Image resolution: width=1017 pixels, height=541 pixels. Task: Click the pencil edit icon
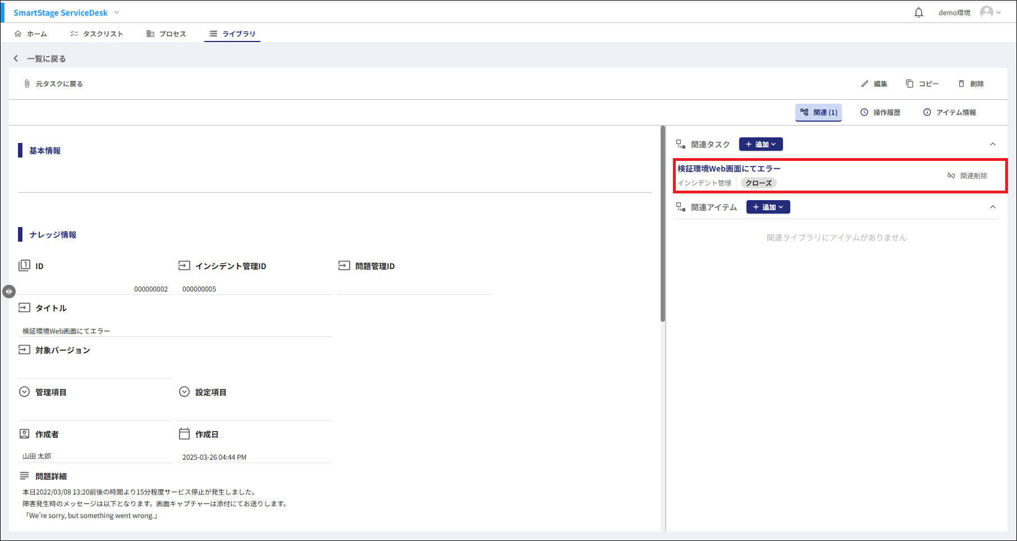[864, 84]
